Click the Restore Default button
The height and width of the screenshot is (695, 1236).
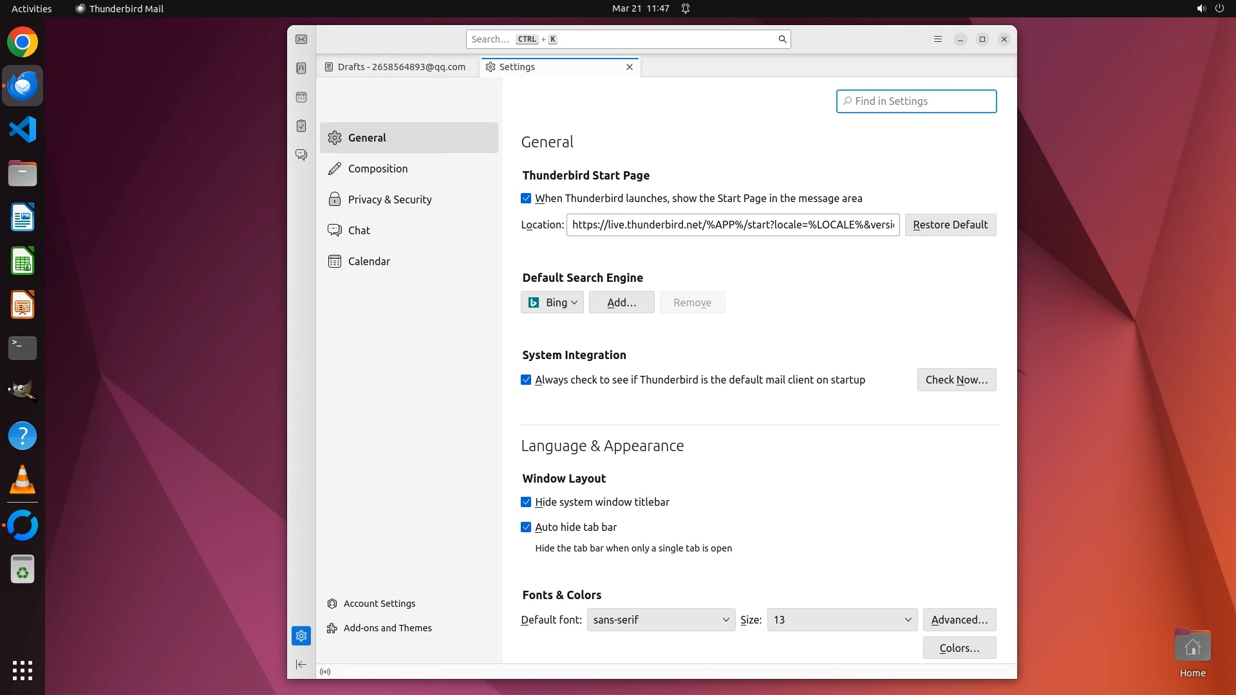pyautogui.click(x=950, y=225)
